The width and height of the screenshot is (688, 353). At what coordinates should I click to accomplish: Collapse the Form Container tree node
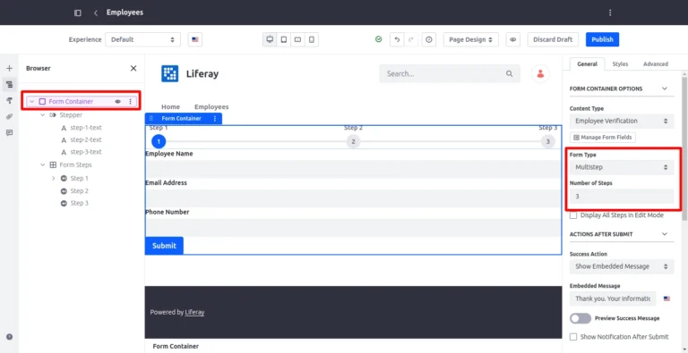tap(31, 102)
